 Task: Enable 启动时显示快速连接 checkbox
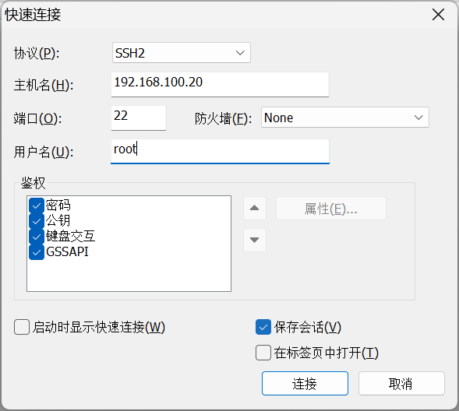tap(22, 327)
